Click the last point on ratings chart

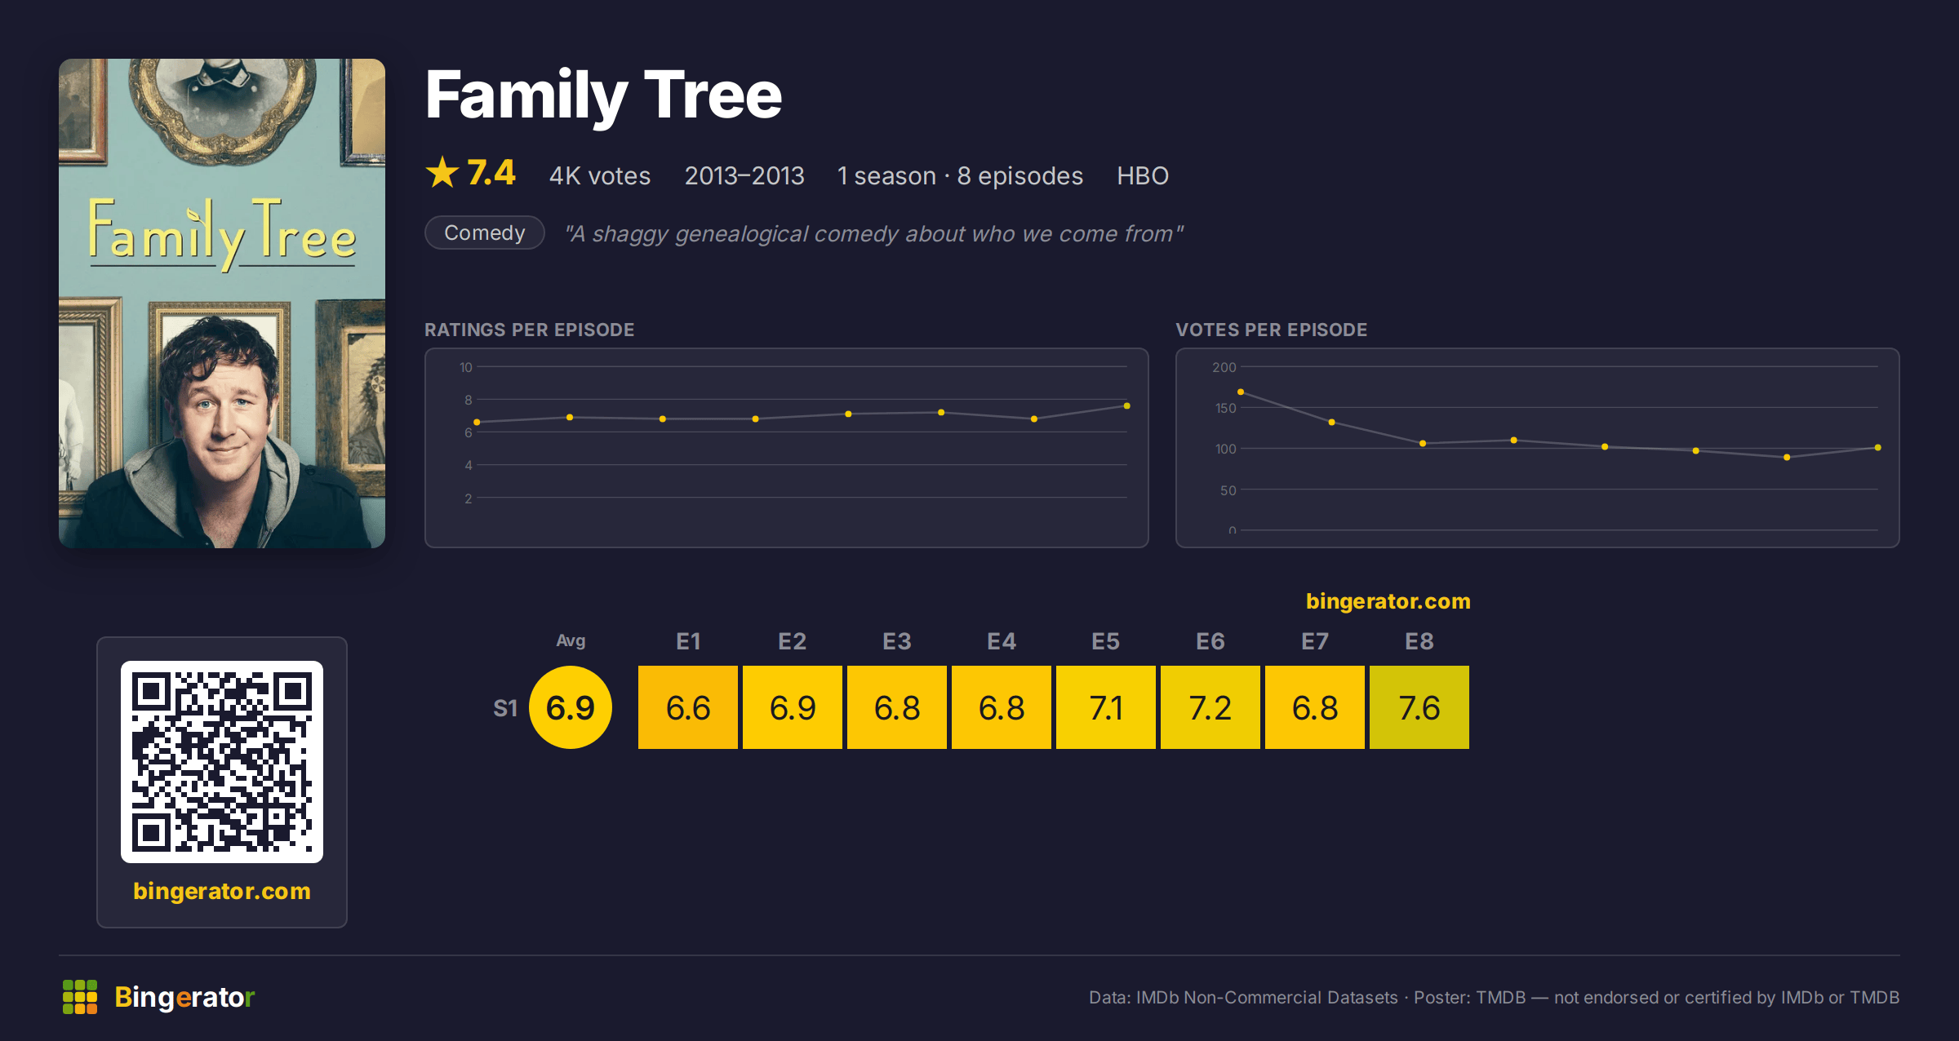[x=1127, y=405]
